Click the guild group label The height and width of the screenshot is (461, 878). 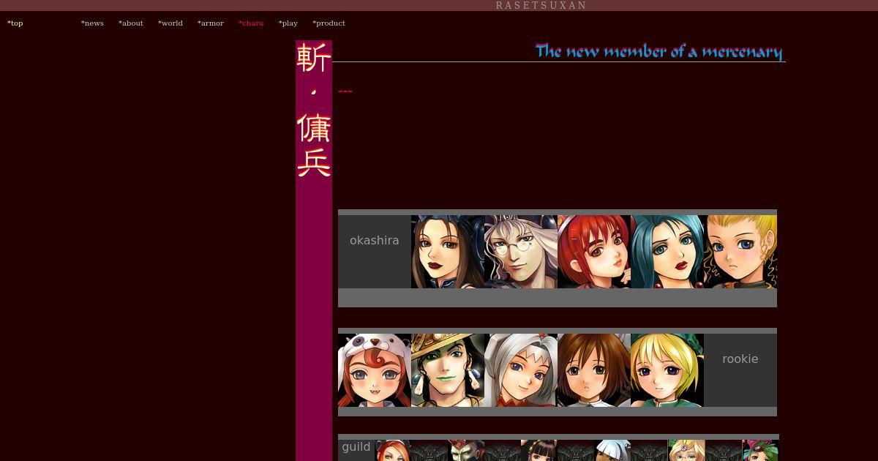coord(356,447)
